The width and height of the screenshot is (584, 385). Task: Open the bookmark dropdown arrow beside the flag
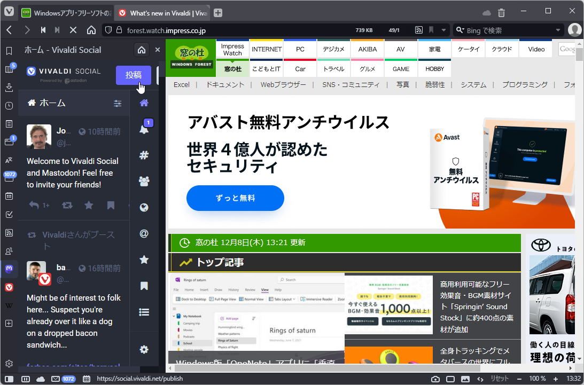tap(443, 30)
